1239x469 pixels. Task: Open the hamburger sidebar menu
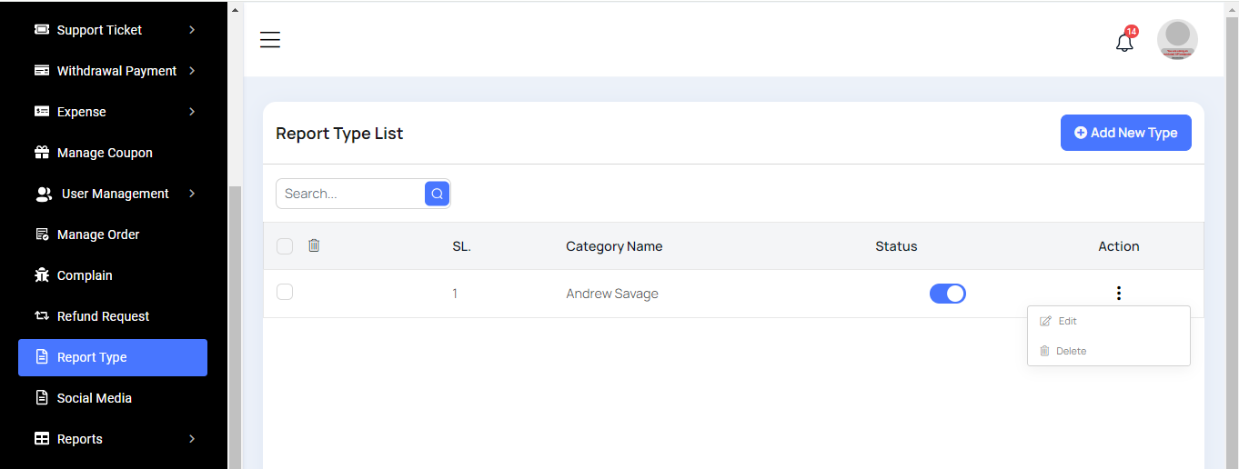coord(270,40)
